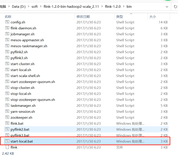Click the start-local.sh file icon
The height and width of the screenshot is (156, 178).
click(x=7, y=70)
